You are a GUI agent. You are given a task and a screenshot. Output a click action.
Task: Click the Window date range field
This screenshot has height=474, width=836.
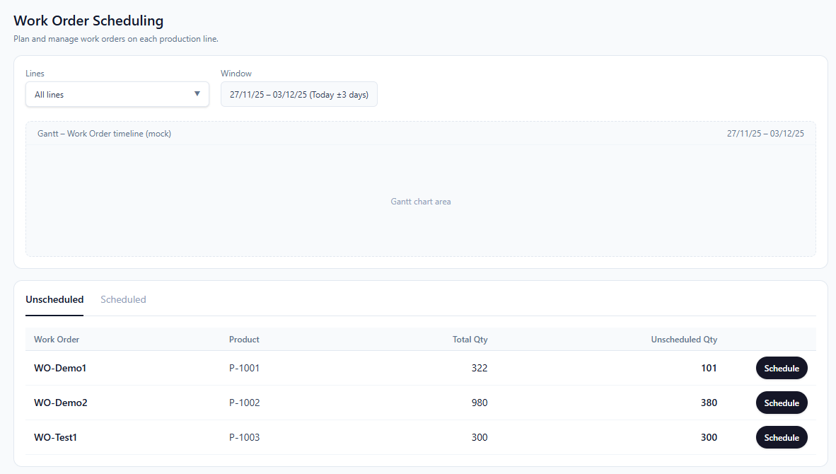point(298,94)
